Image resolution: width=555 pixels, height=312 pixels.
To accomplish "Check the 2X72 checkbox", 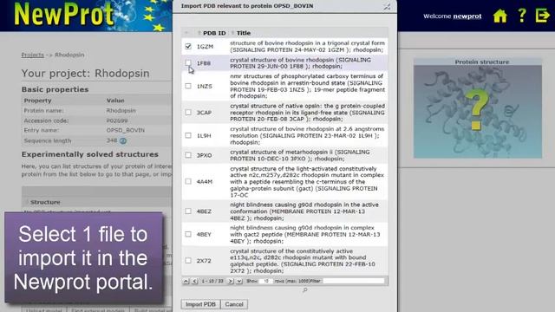I will 188,260.
